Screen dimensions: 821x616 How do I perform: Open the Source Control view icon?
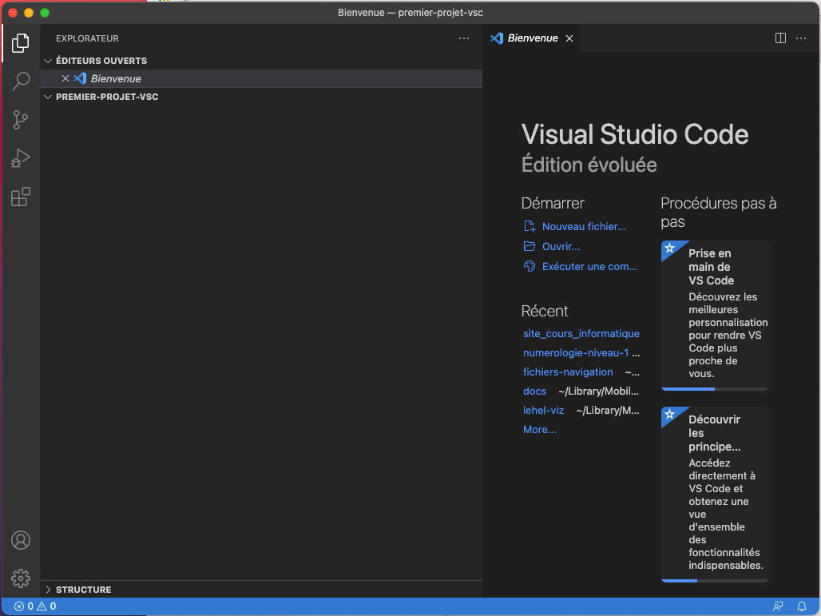point(21,120)
